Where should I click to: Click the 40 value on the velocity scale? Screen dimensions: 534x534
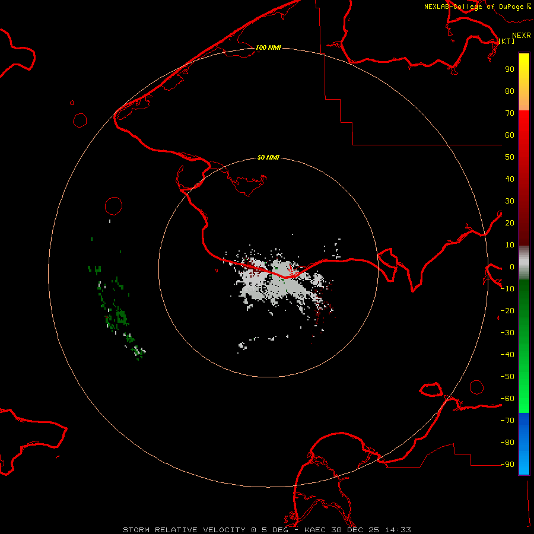[x=510, y=179]
